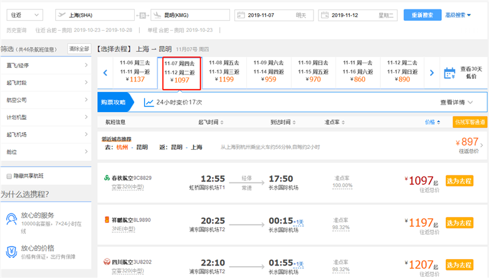Click the customer service headset icon
Screen dimensions: 489x278
11,219
